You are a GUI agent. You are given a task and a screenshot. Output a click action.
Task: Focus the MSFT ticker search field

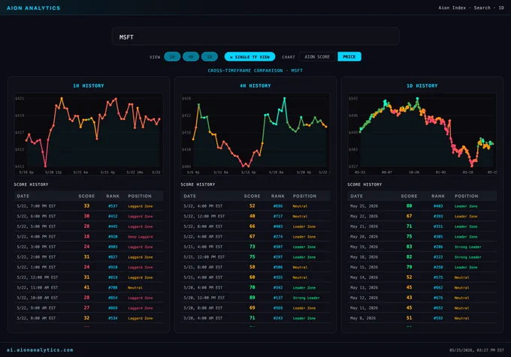pos(255,36)
